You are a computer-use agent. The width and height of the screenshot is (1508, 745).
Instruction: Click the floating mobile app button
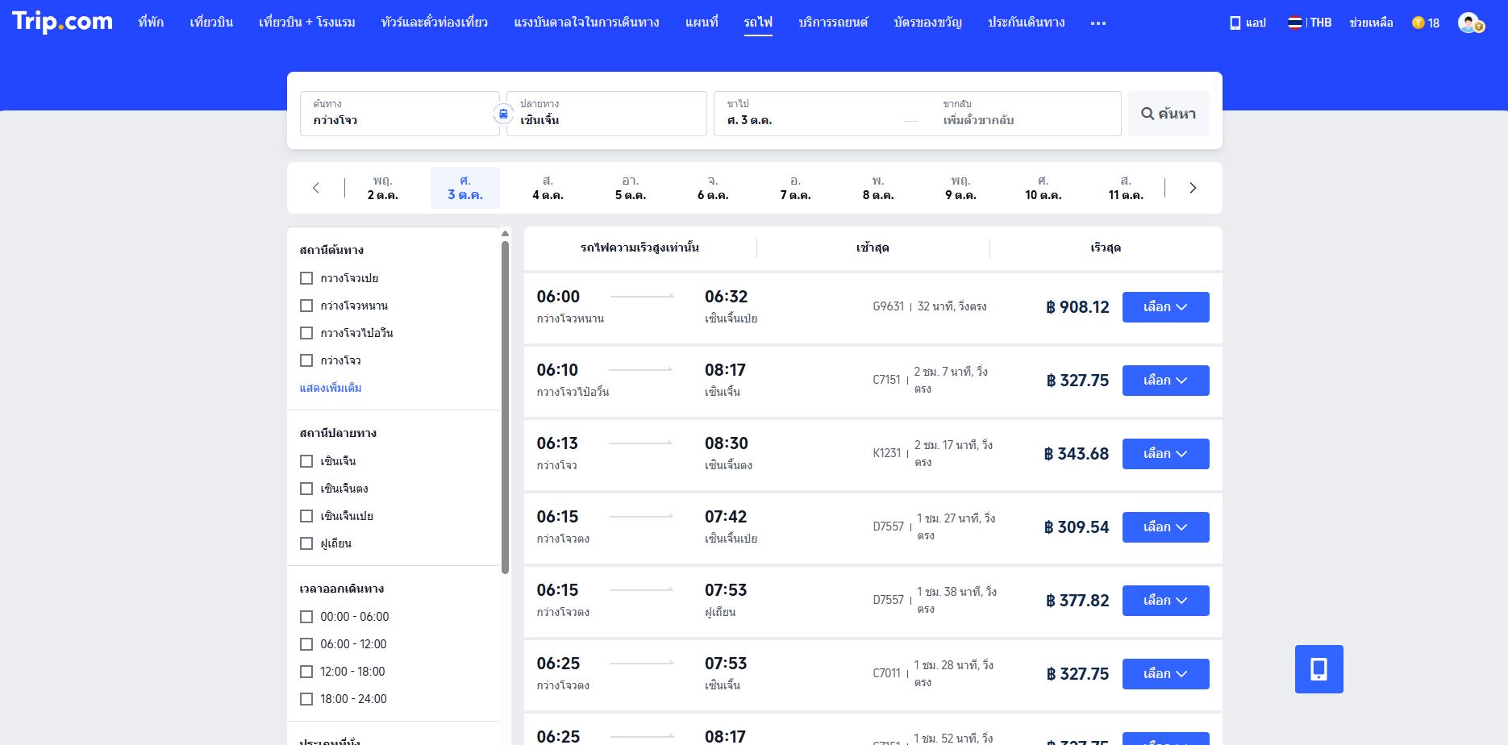pos(1318,669)
